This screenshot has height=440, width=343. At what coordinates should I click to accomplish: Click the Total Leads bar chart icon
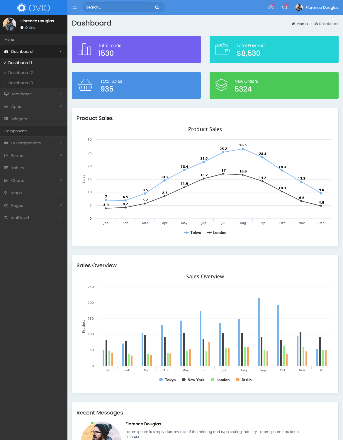[x=84, y=49]
